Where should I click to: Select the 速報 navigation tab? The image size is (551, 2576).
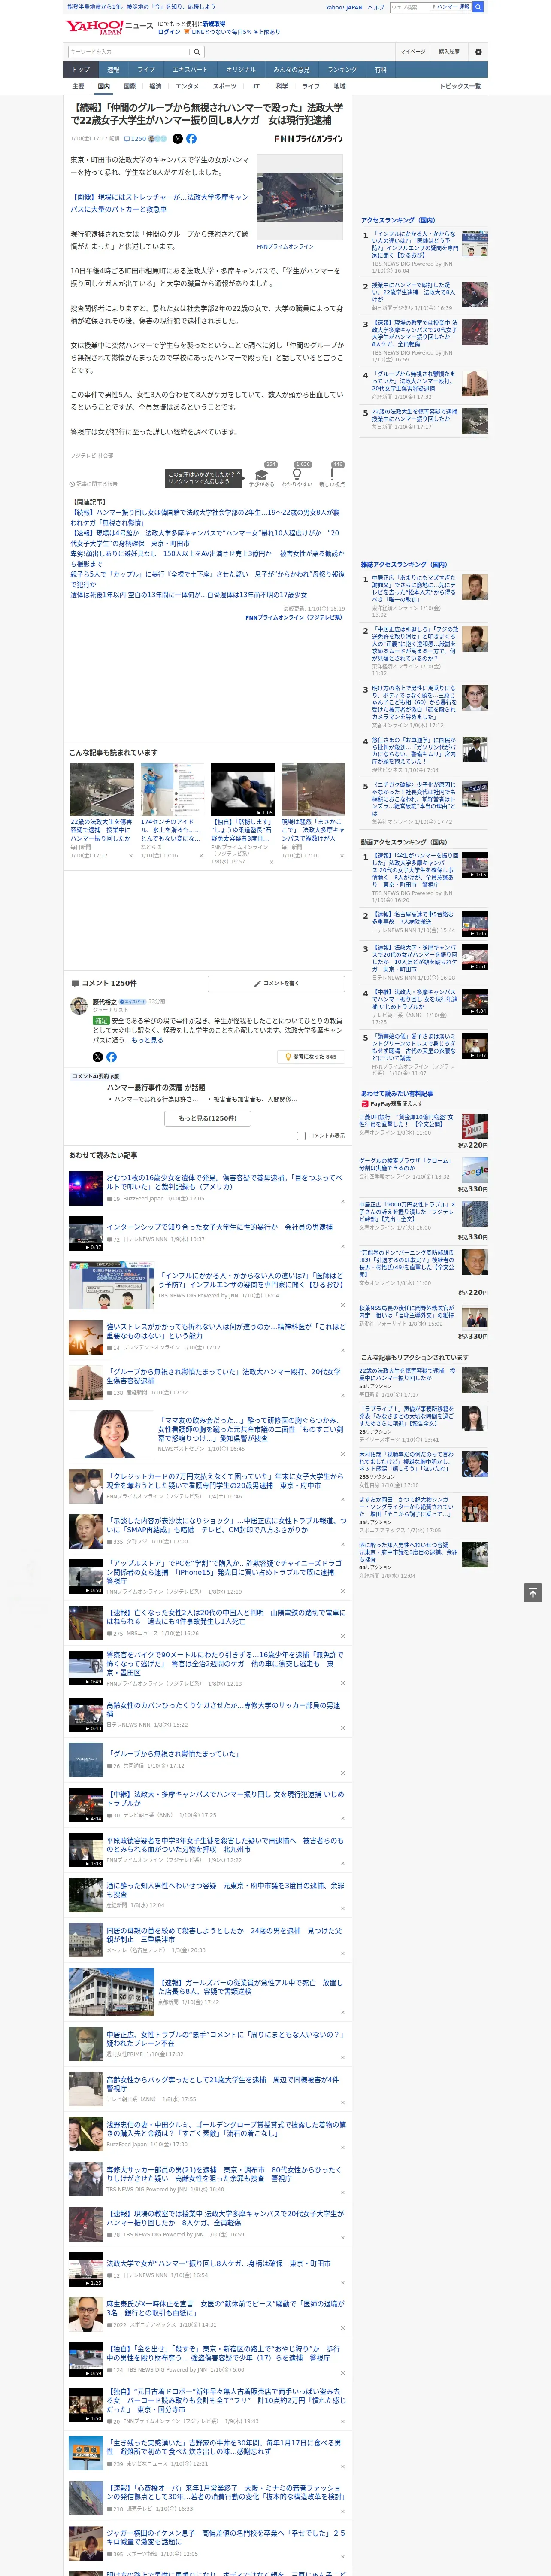coord(113,70)
